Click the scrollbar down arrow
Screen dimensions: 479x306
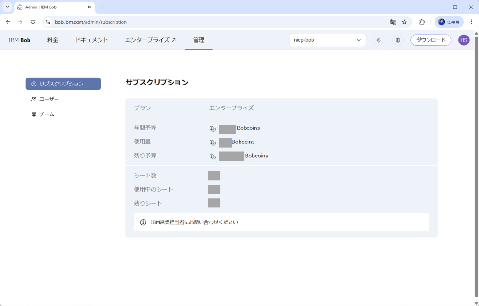pyautogui.click(x=476, y=303)
